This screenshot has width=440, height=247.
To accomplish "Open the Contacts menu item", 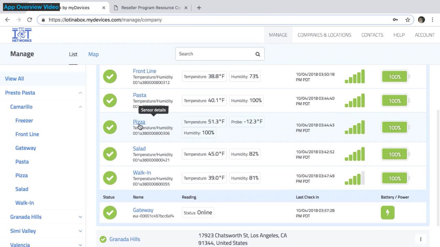I will coord(372,35).
